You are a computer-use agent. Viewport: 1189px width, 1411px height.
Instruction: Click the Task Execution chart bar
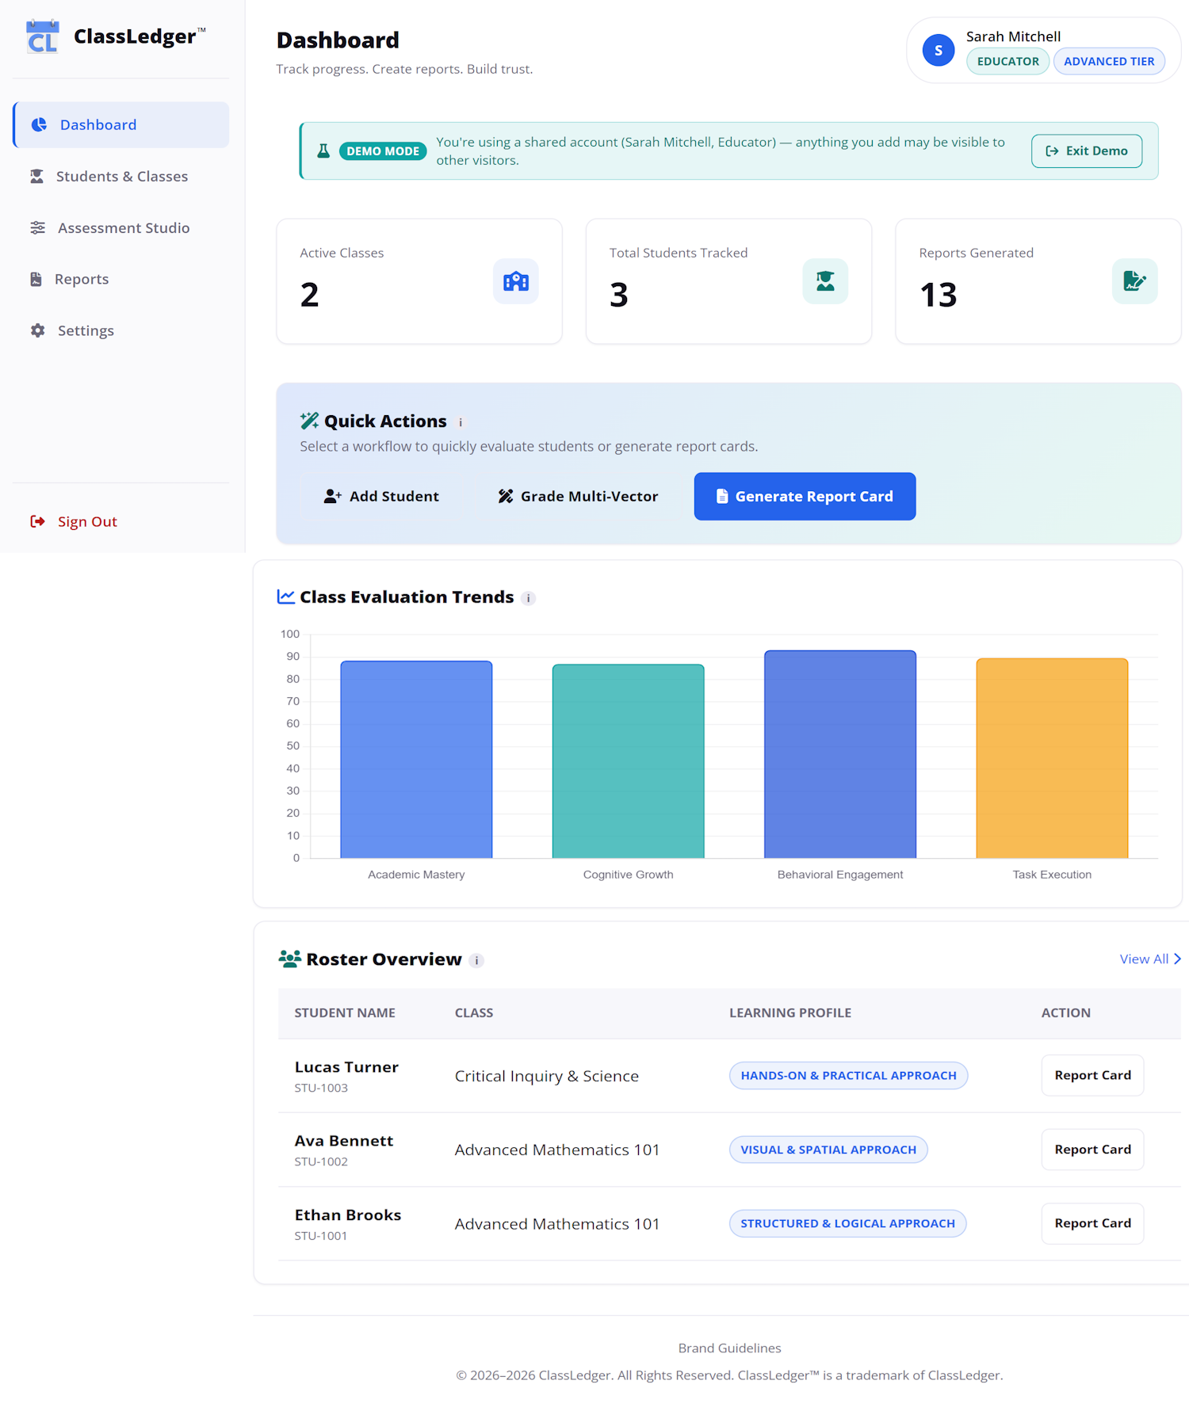[x=1052, y=758]
